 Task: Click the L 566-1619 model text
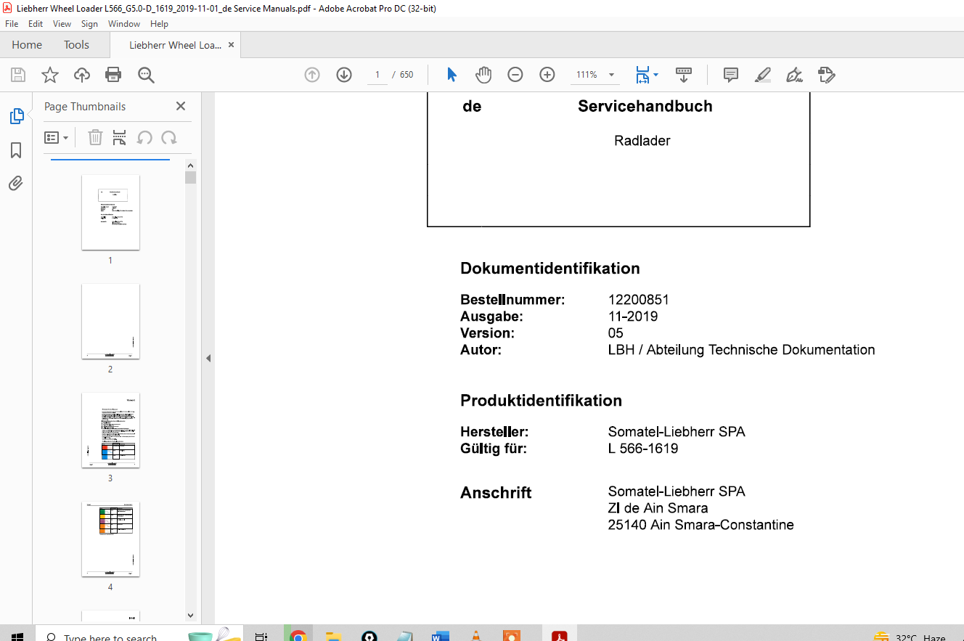pos(643,449)
